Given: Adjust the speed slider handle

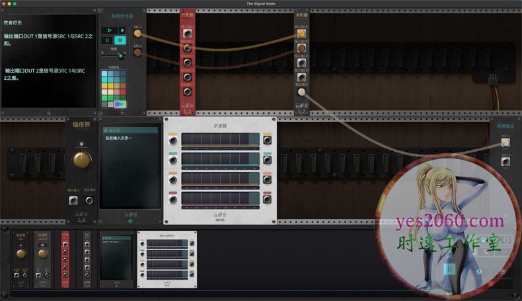Looking at the screenshot, I should click(120, 56).
